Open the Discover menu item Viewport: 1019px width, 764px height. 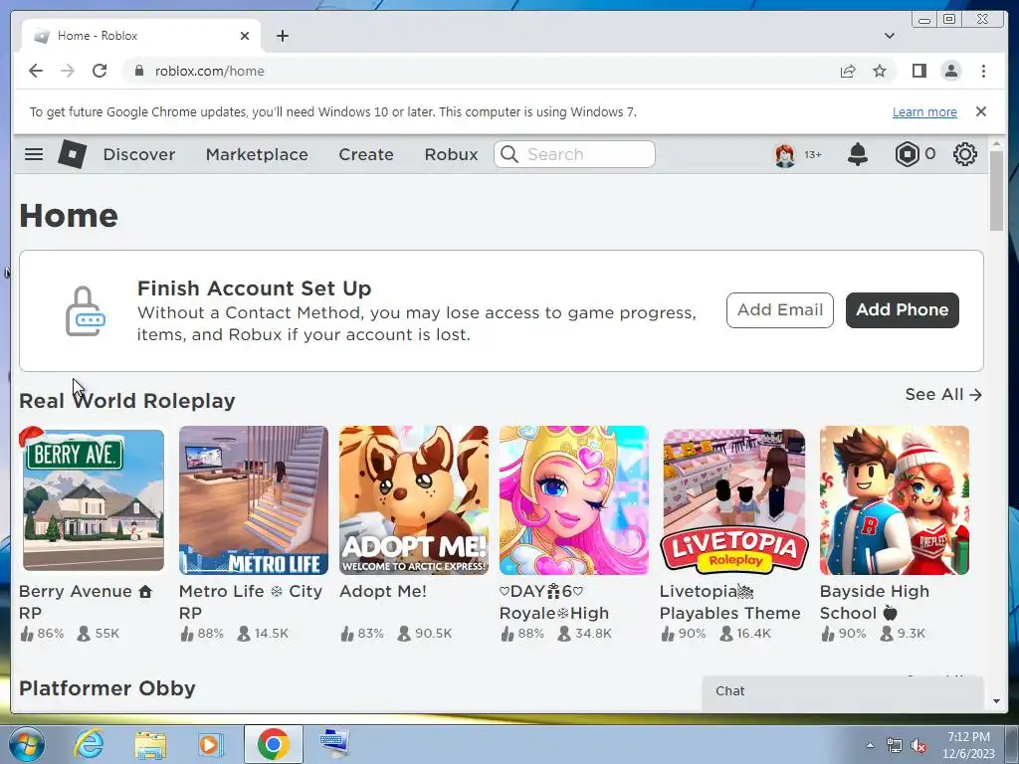pyautogui.click(x=139, y=154)
